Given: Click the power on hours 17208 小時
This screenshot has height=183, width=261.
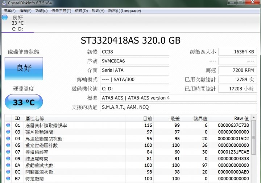Looking at the screenshot, I should pyautogui.click(x=237, y=89).
